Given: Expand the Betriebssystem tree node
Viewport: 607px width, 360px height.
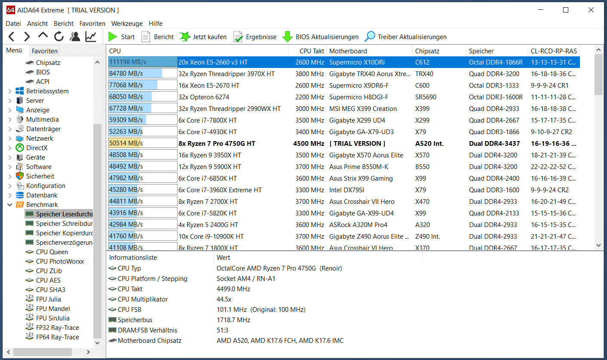Looking at the screenshot, I should click(10, 91).
